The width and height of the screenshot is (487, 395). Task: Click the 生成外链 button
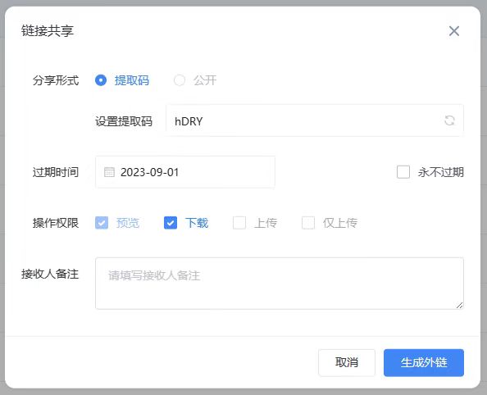[x=424, y=362]
